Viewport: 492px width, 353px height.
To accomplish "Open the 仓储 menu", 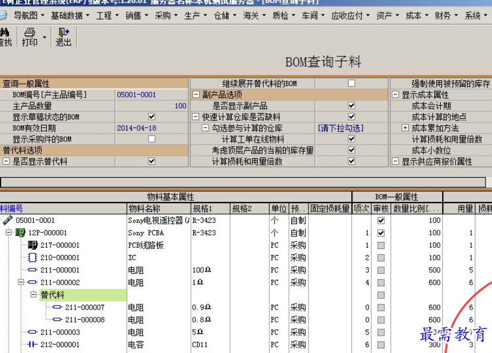I will coord(225,15).
